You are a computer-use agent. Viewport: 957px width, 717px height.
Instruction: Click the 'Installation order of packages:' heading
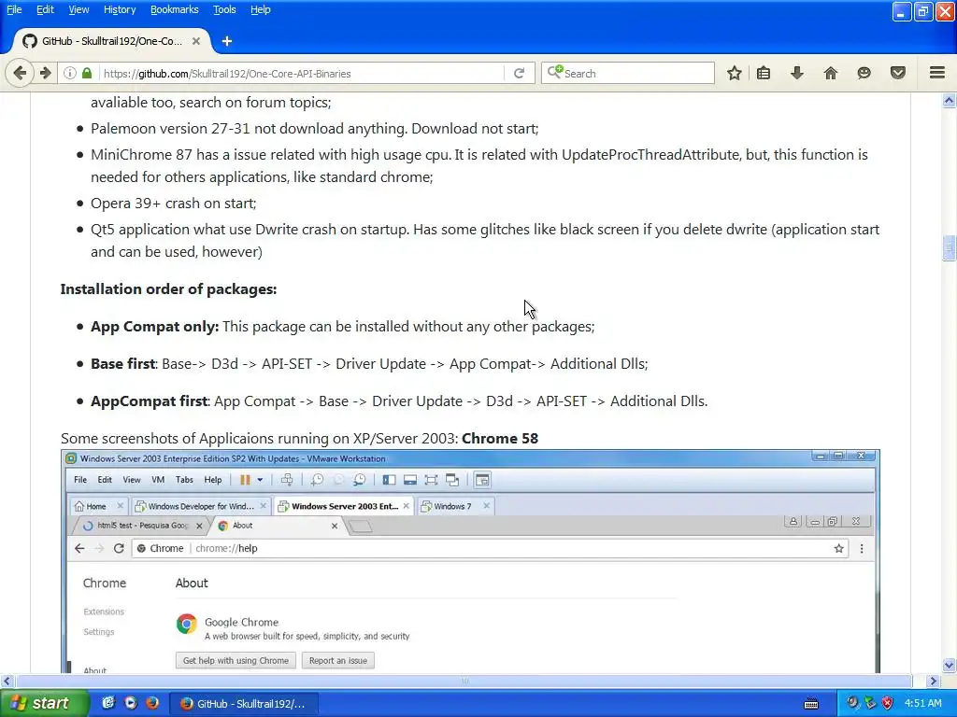(168, 289)
